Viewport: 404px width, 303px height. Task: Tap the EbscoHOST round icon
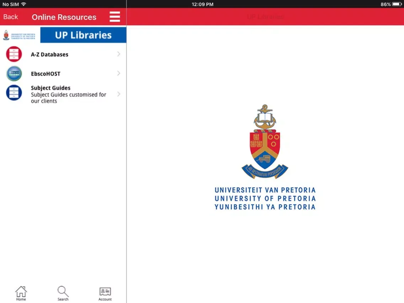coord(14,73)
